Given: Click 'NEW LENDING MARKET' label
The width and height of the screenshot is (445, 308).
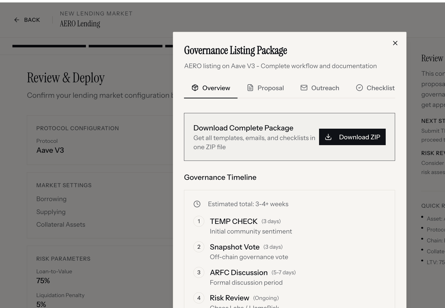Looking at the screenshot, I should pos(96,14).
